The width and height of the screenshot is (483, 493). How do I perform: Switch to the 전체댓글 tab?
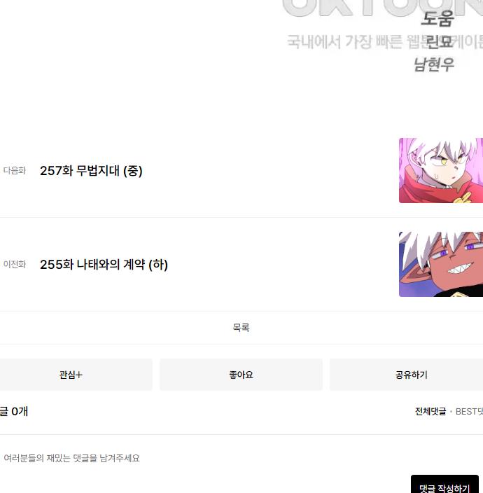tap(430, 411)
